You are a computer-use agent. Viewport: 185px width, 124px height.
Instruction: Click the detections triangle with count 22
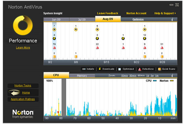click(x=97, y=48)
